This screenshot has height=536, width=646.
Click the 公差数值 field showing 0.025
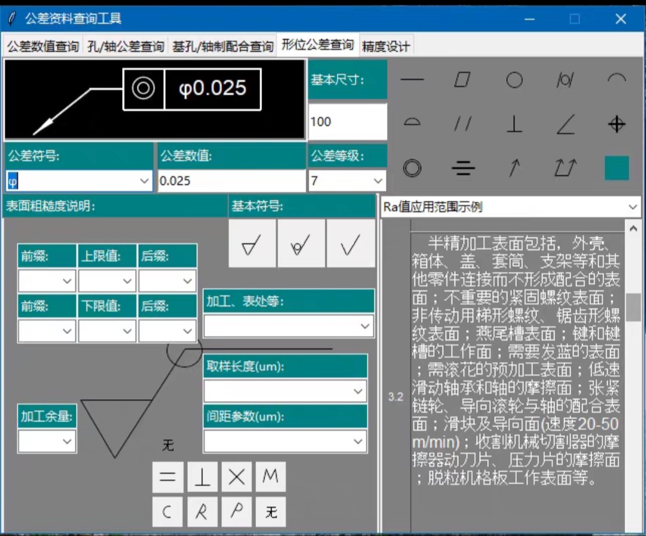coord(231,180)
